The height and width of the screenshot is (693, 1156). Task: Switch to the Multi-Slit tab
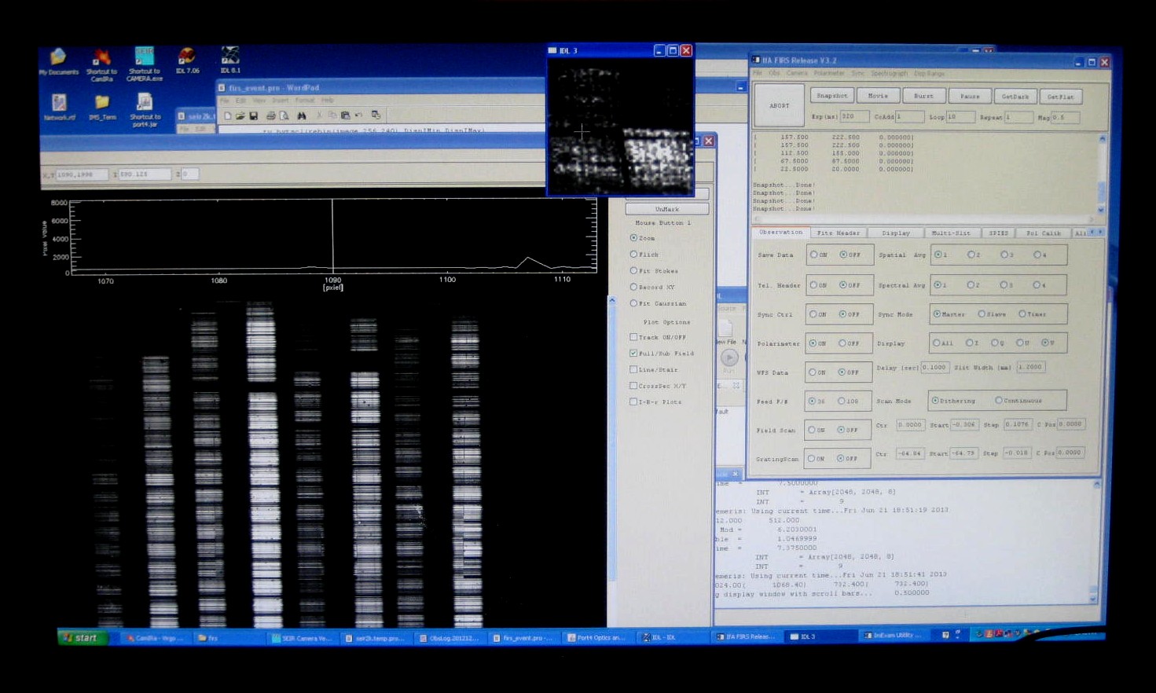(x=951, y=233)
